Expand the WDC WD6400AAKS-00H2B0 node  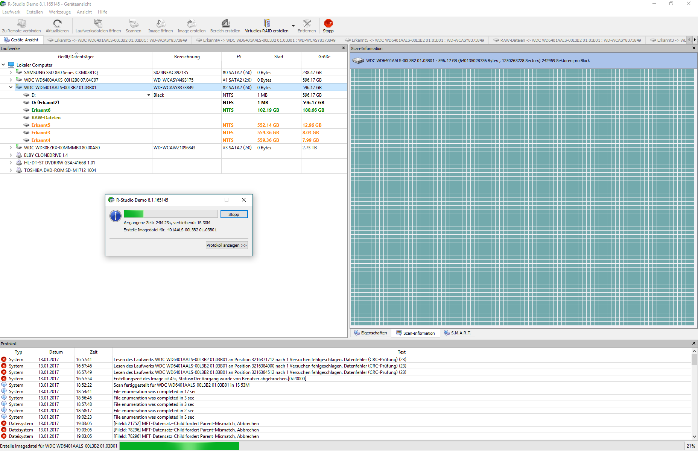click(11, 80)
